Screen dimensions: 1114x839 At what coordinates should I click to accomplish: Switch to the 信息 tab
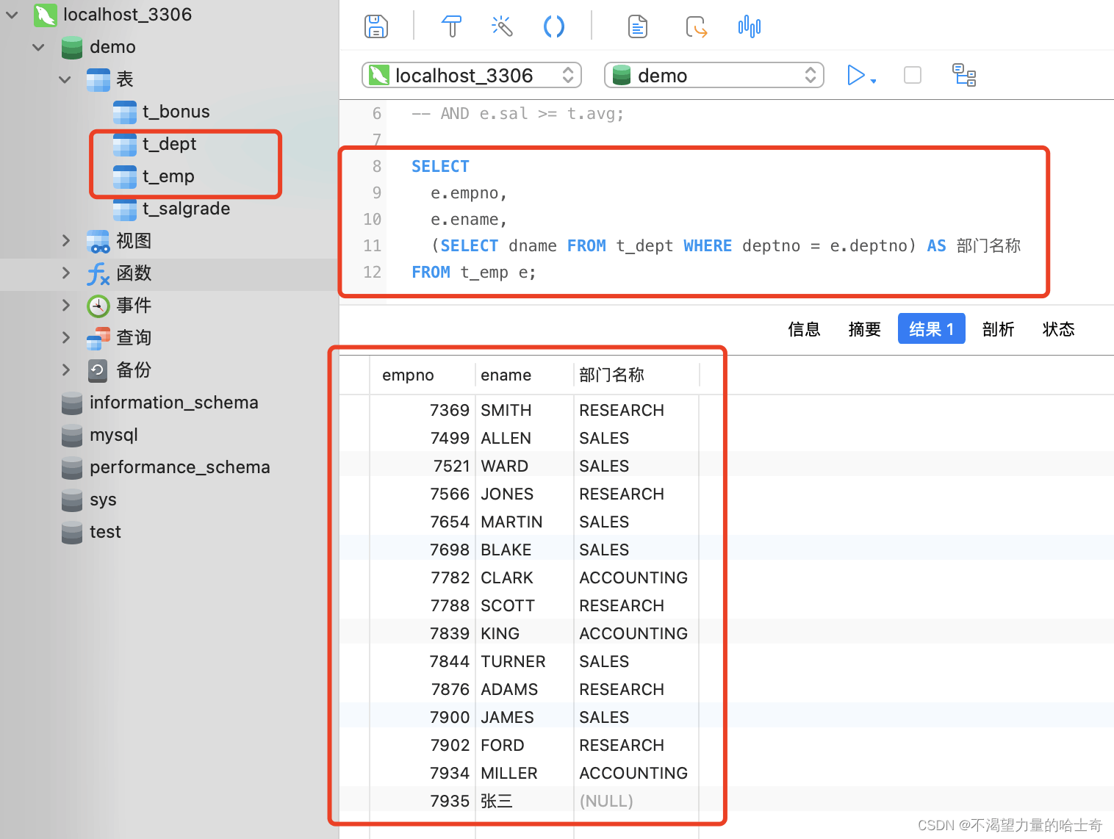[x=804, y=329]
